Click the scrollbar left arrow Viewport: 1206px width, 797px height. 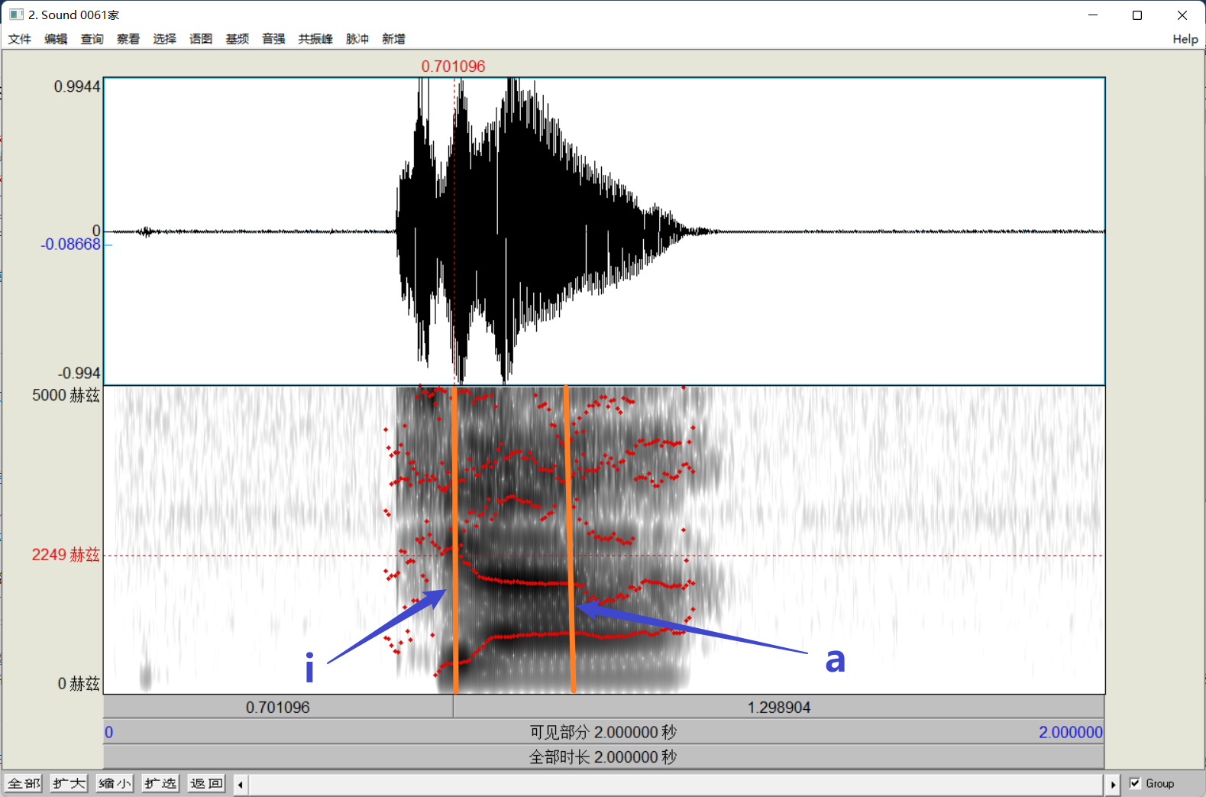[x=241, y=784]
